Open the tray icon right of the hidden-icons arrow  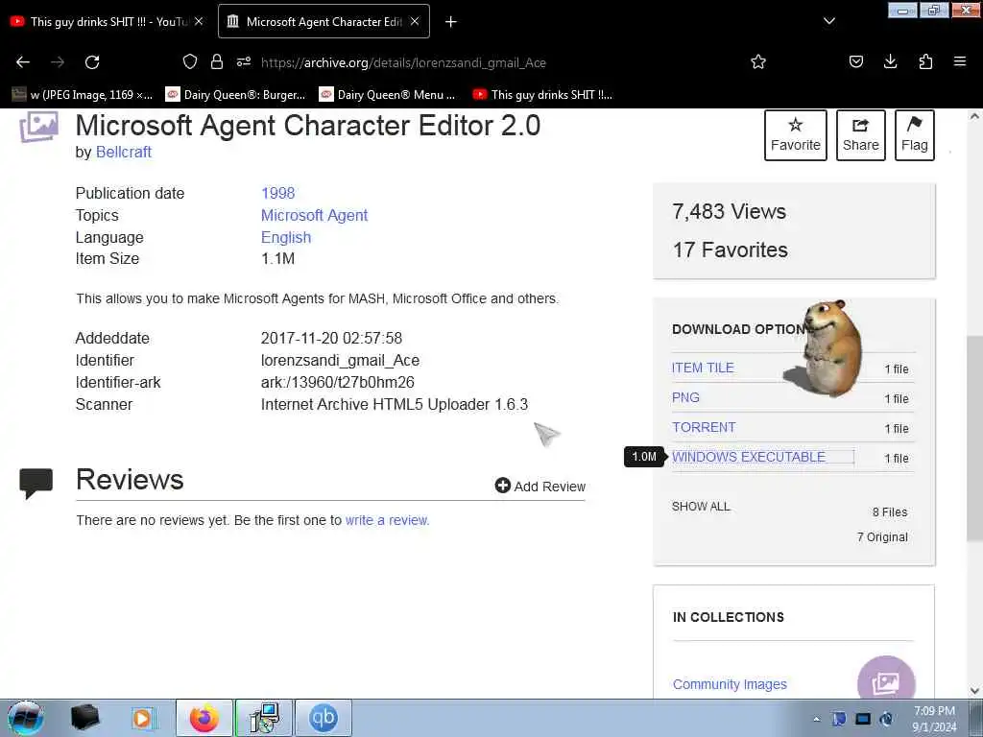click(x=839, y=719)
